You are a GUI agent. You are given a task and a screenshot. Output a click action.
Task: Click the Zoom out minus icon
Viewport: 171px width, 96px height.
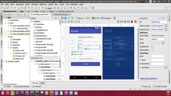(x=118, y=22)
